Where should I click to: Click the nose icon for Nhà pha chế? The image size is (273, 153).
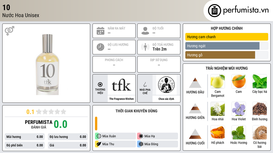145,84
